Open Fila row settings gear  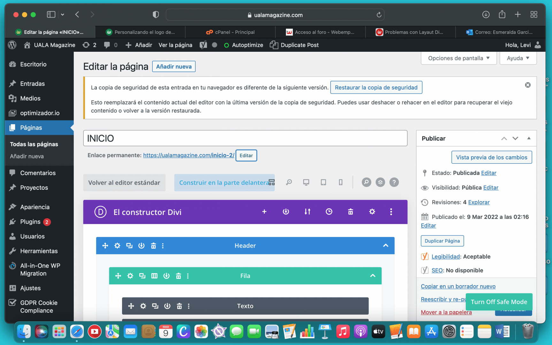130,276
